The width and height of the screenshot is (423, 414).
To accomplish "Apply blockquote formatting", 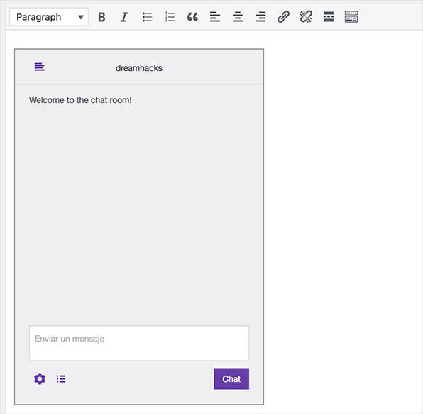I will coord(192,17).
